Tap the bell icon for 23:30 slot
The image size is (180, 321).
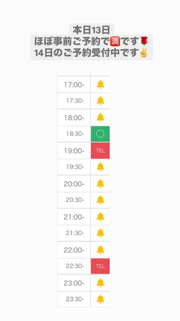point(100,299)
